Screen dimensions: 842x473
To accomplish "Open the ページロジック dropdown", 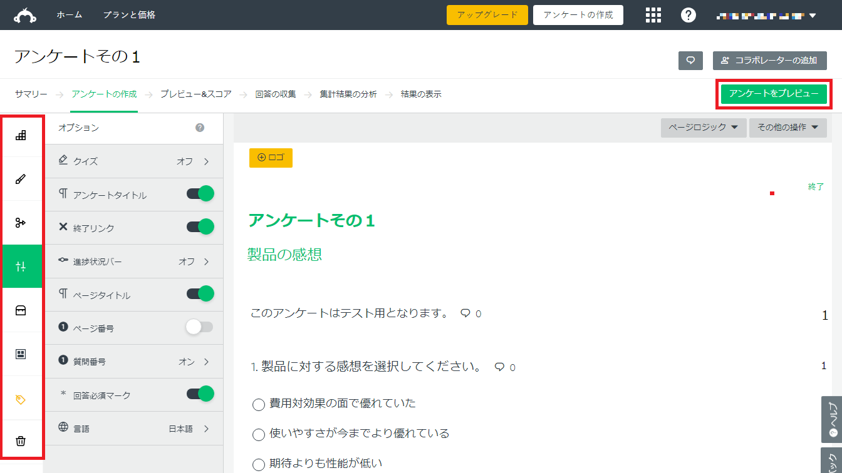I will click(703, 128).
